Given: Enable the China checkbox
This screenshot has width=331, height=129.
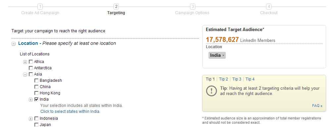Looking at the screenshot, I should [36, 87].
